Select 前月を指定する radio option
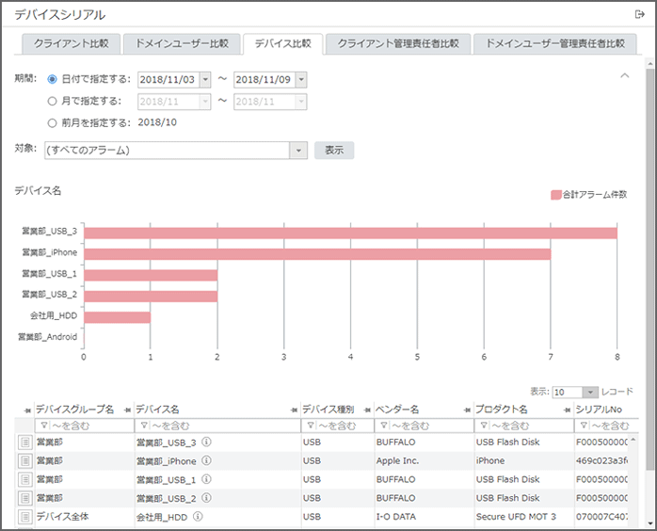The image size is (657, 531). [52, 122]
